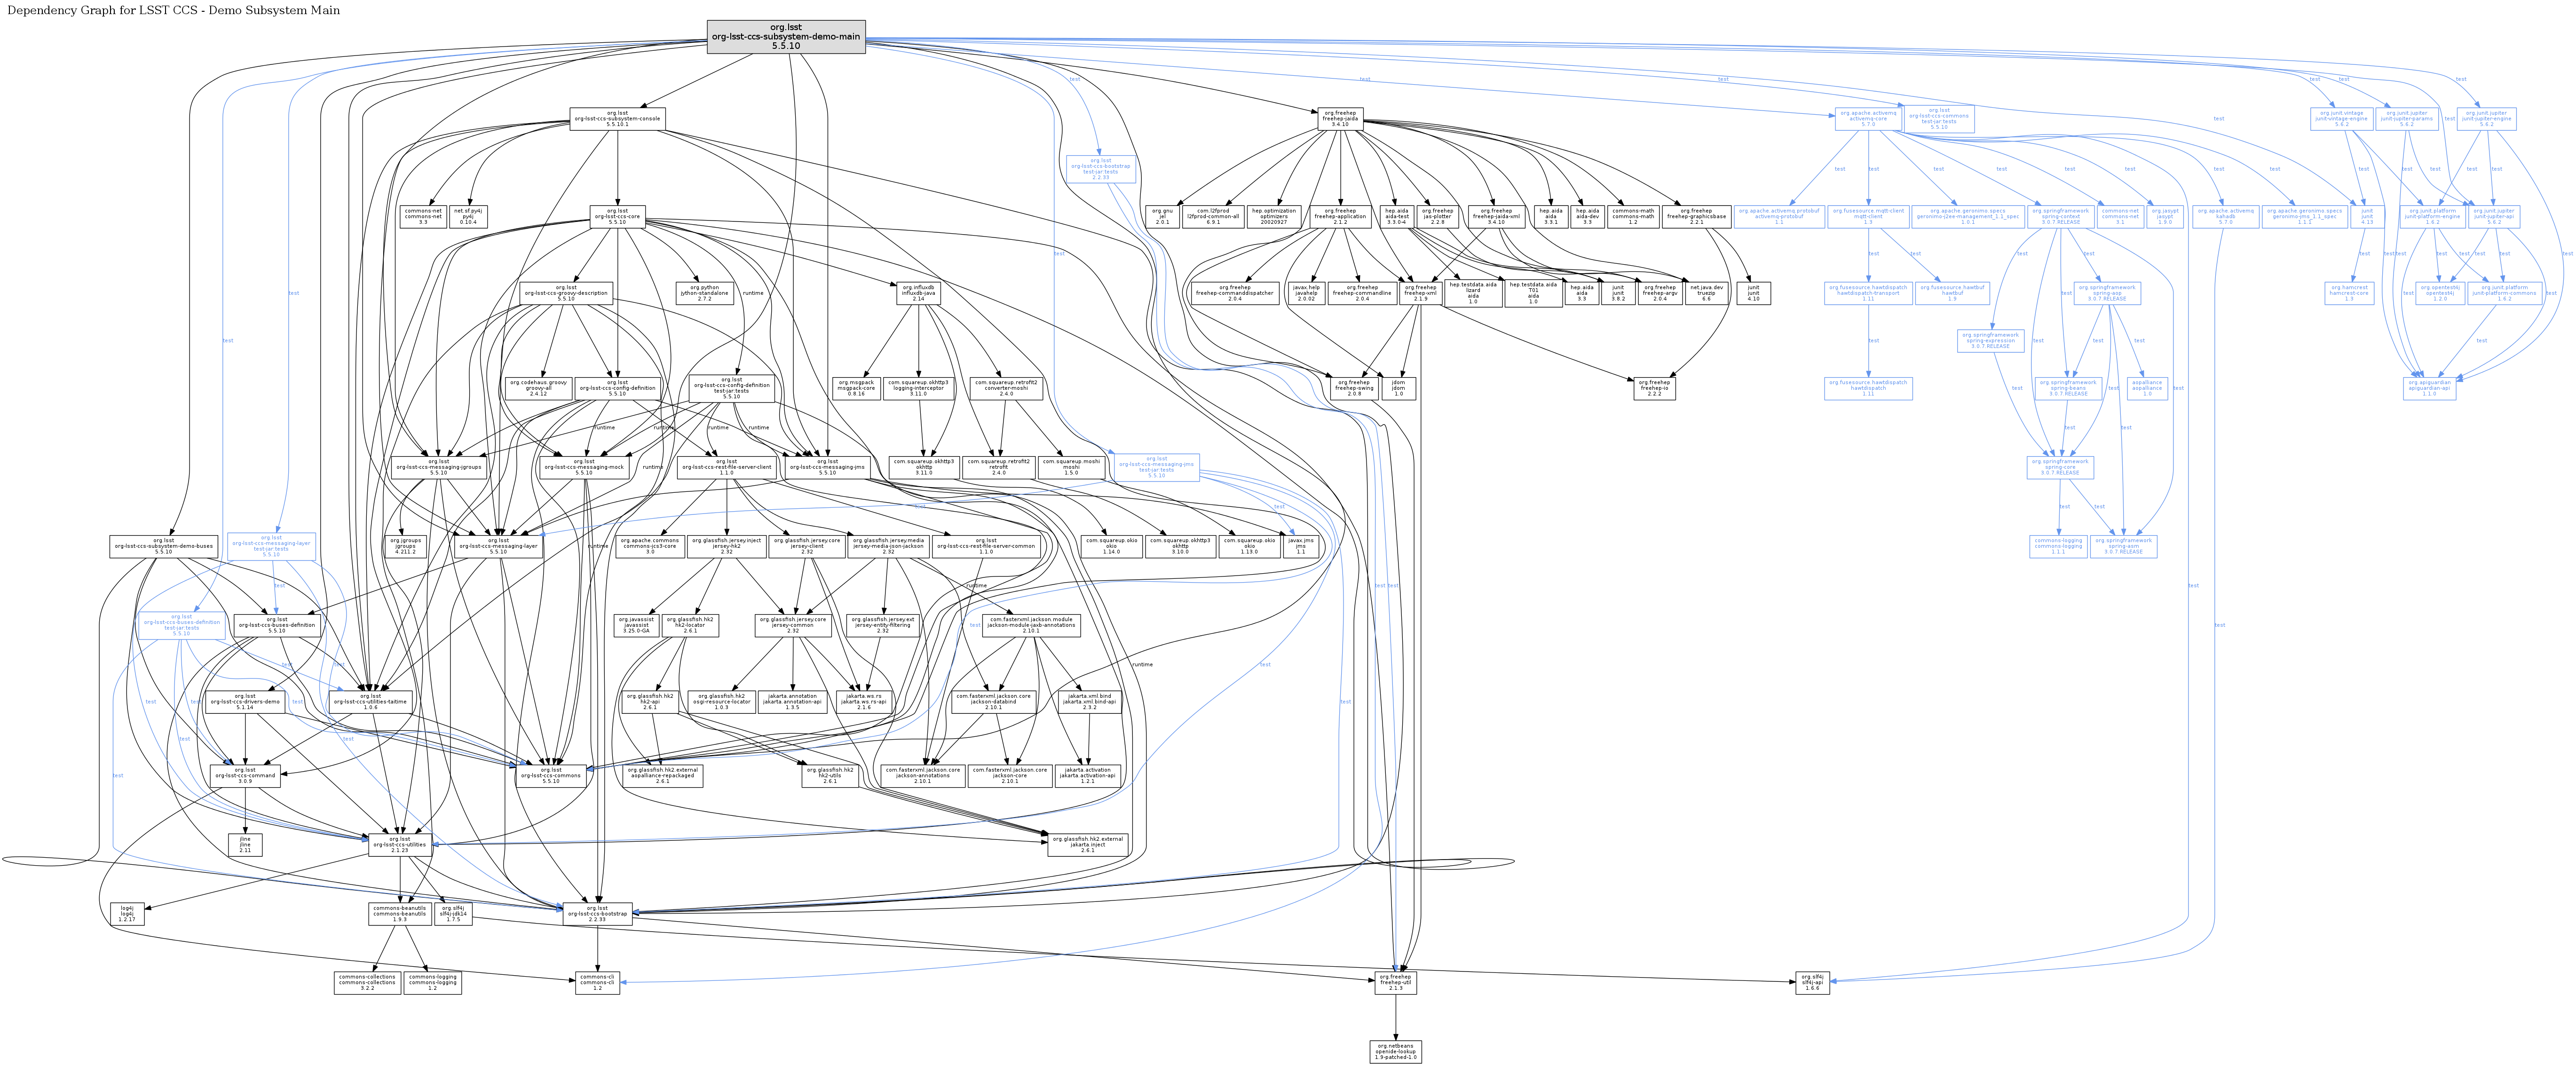Click the Dependency Graph title text
2576x1066 pixels.
pos(173,10)
